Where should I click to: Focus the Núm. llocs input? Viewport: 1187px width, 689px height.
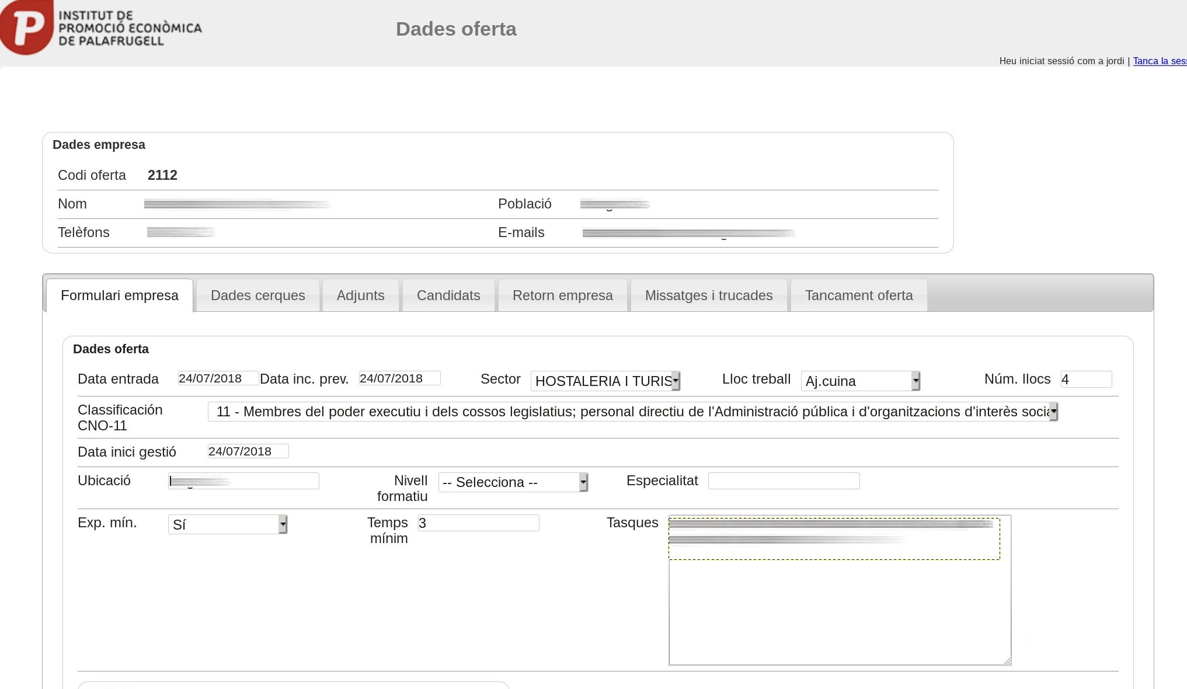[1086, 380]
